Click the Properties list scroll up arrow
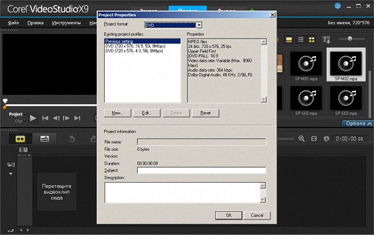Screen dimensions: 374x235 pos(264,42)
